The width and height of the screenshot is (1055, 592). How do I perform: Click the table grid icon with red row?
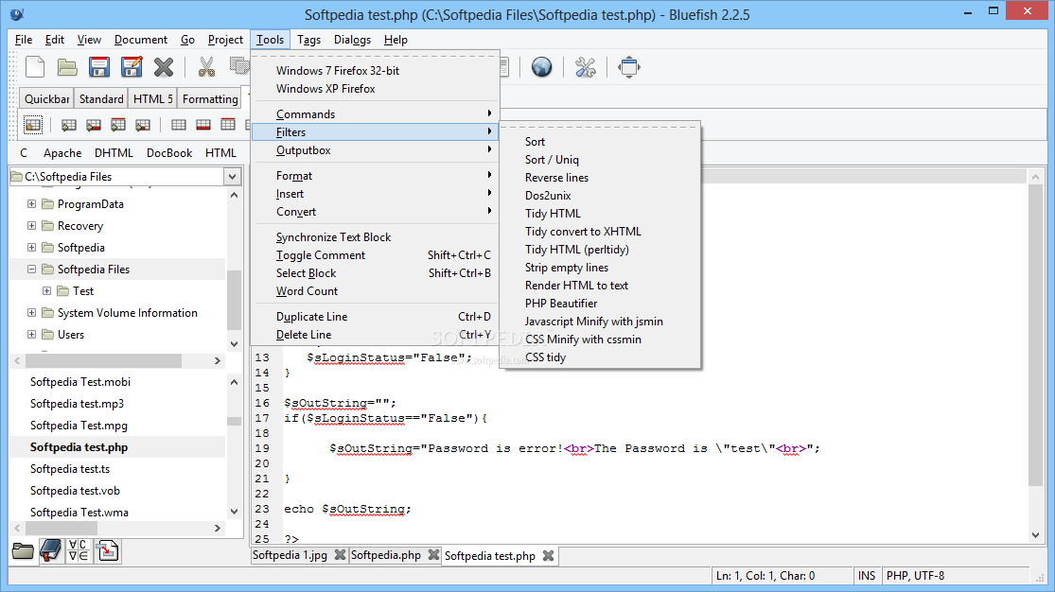203,125
